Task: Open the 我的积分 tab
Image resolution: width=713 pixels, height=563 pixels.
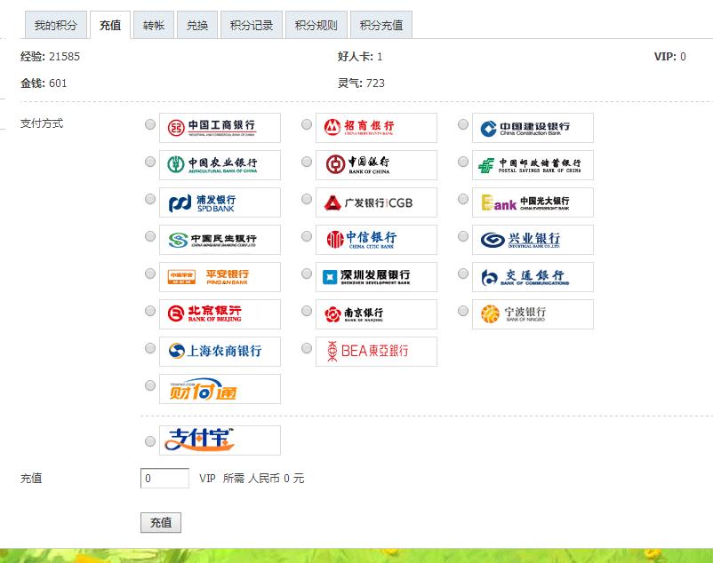Action: (x=55, y=26)
